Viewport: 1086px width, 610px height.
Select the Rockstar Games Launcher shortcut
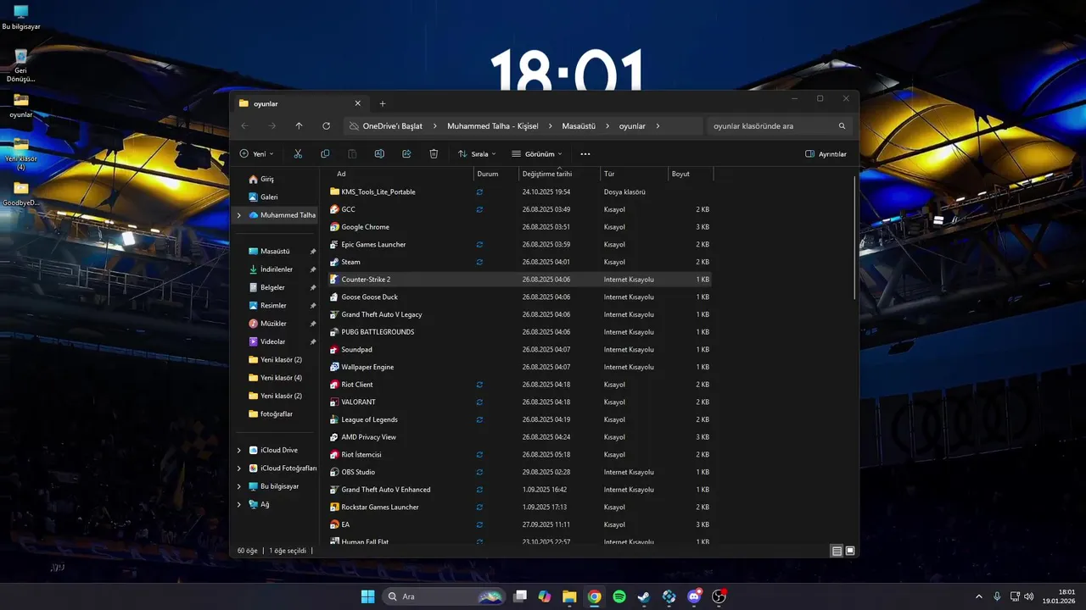(520, 507)
